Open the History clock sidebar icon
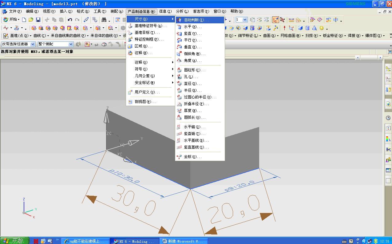The width and height of the screenshot is (392, 244). (388, 118)
